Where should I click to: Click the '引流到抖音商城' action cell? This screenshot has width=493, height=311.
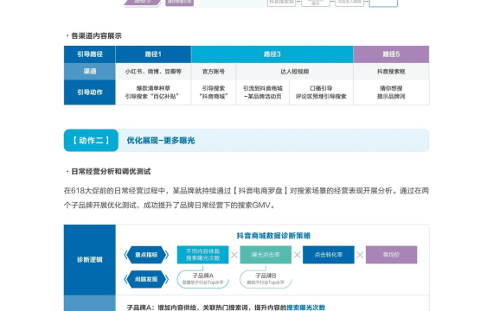click(263, 92)
